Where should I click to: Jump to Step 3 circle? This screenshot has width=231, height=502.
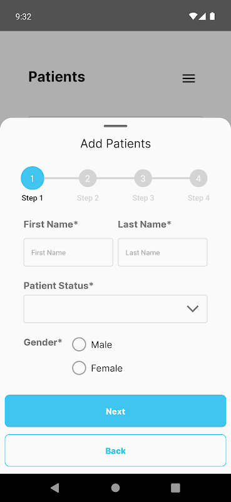point(143,178)
